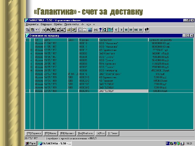Select row with ООО Интегратор counterparty

click(109, 71)
